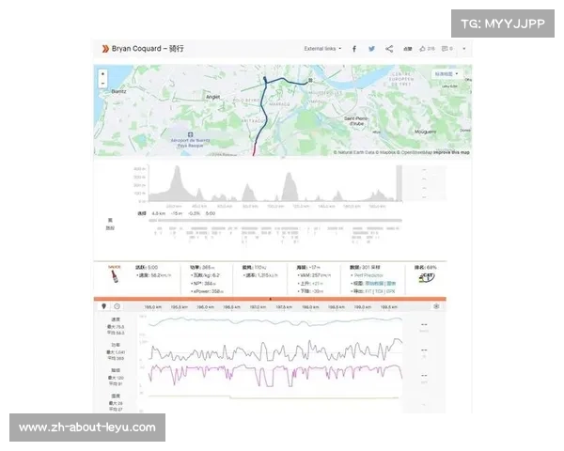The width and height of the screenshot is (564, 451).
Task: Open the comments speech-bubble icon
Action: coord(445,49)
